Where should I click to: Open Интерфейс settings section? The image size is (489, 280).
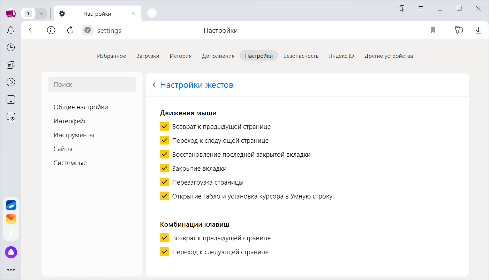70,121
